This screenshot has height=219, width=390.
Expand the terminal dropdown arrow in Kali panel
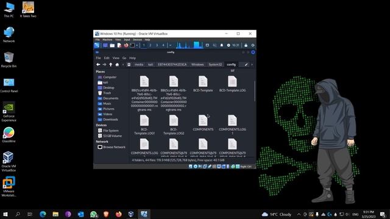tap(136, 45)
